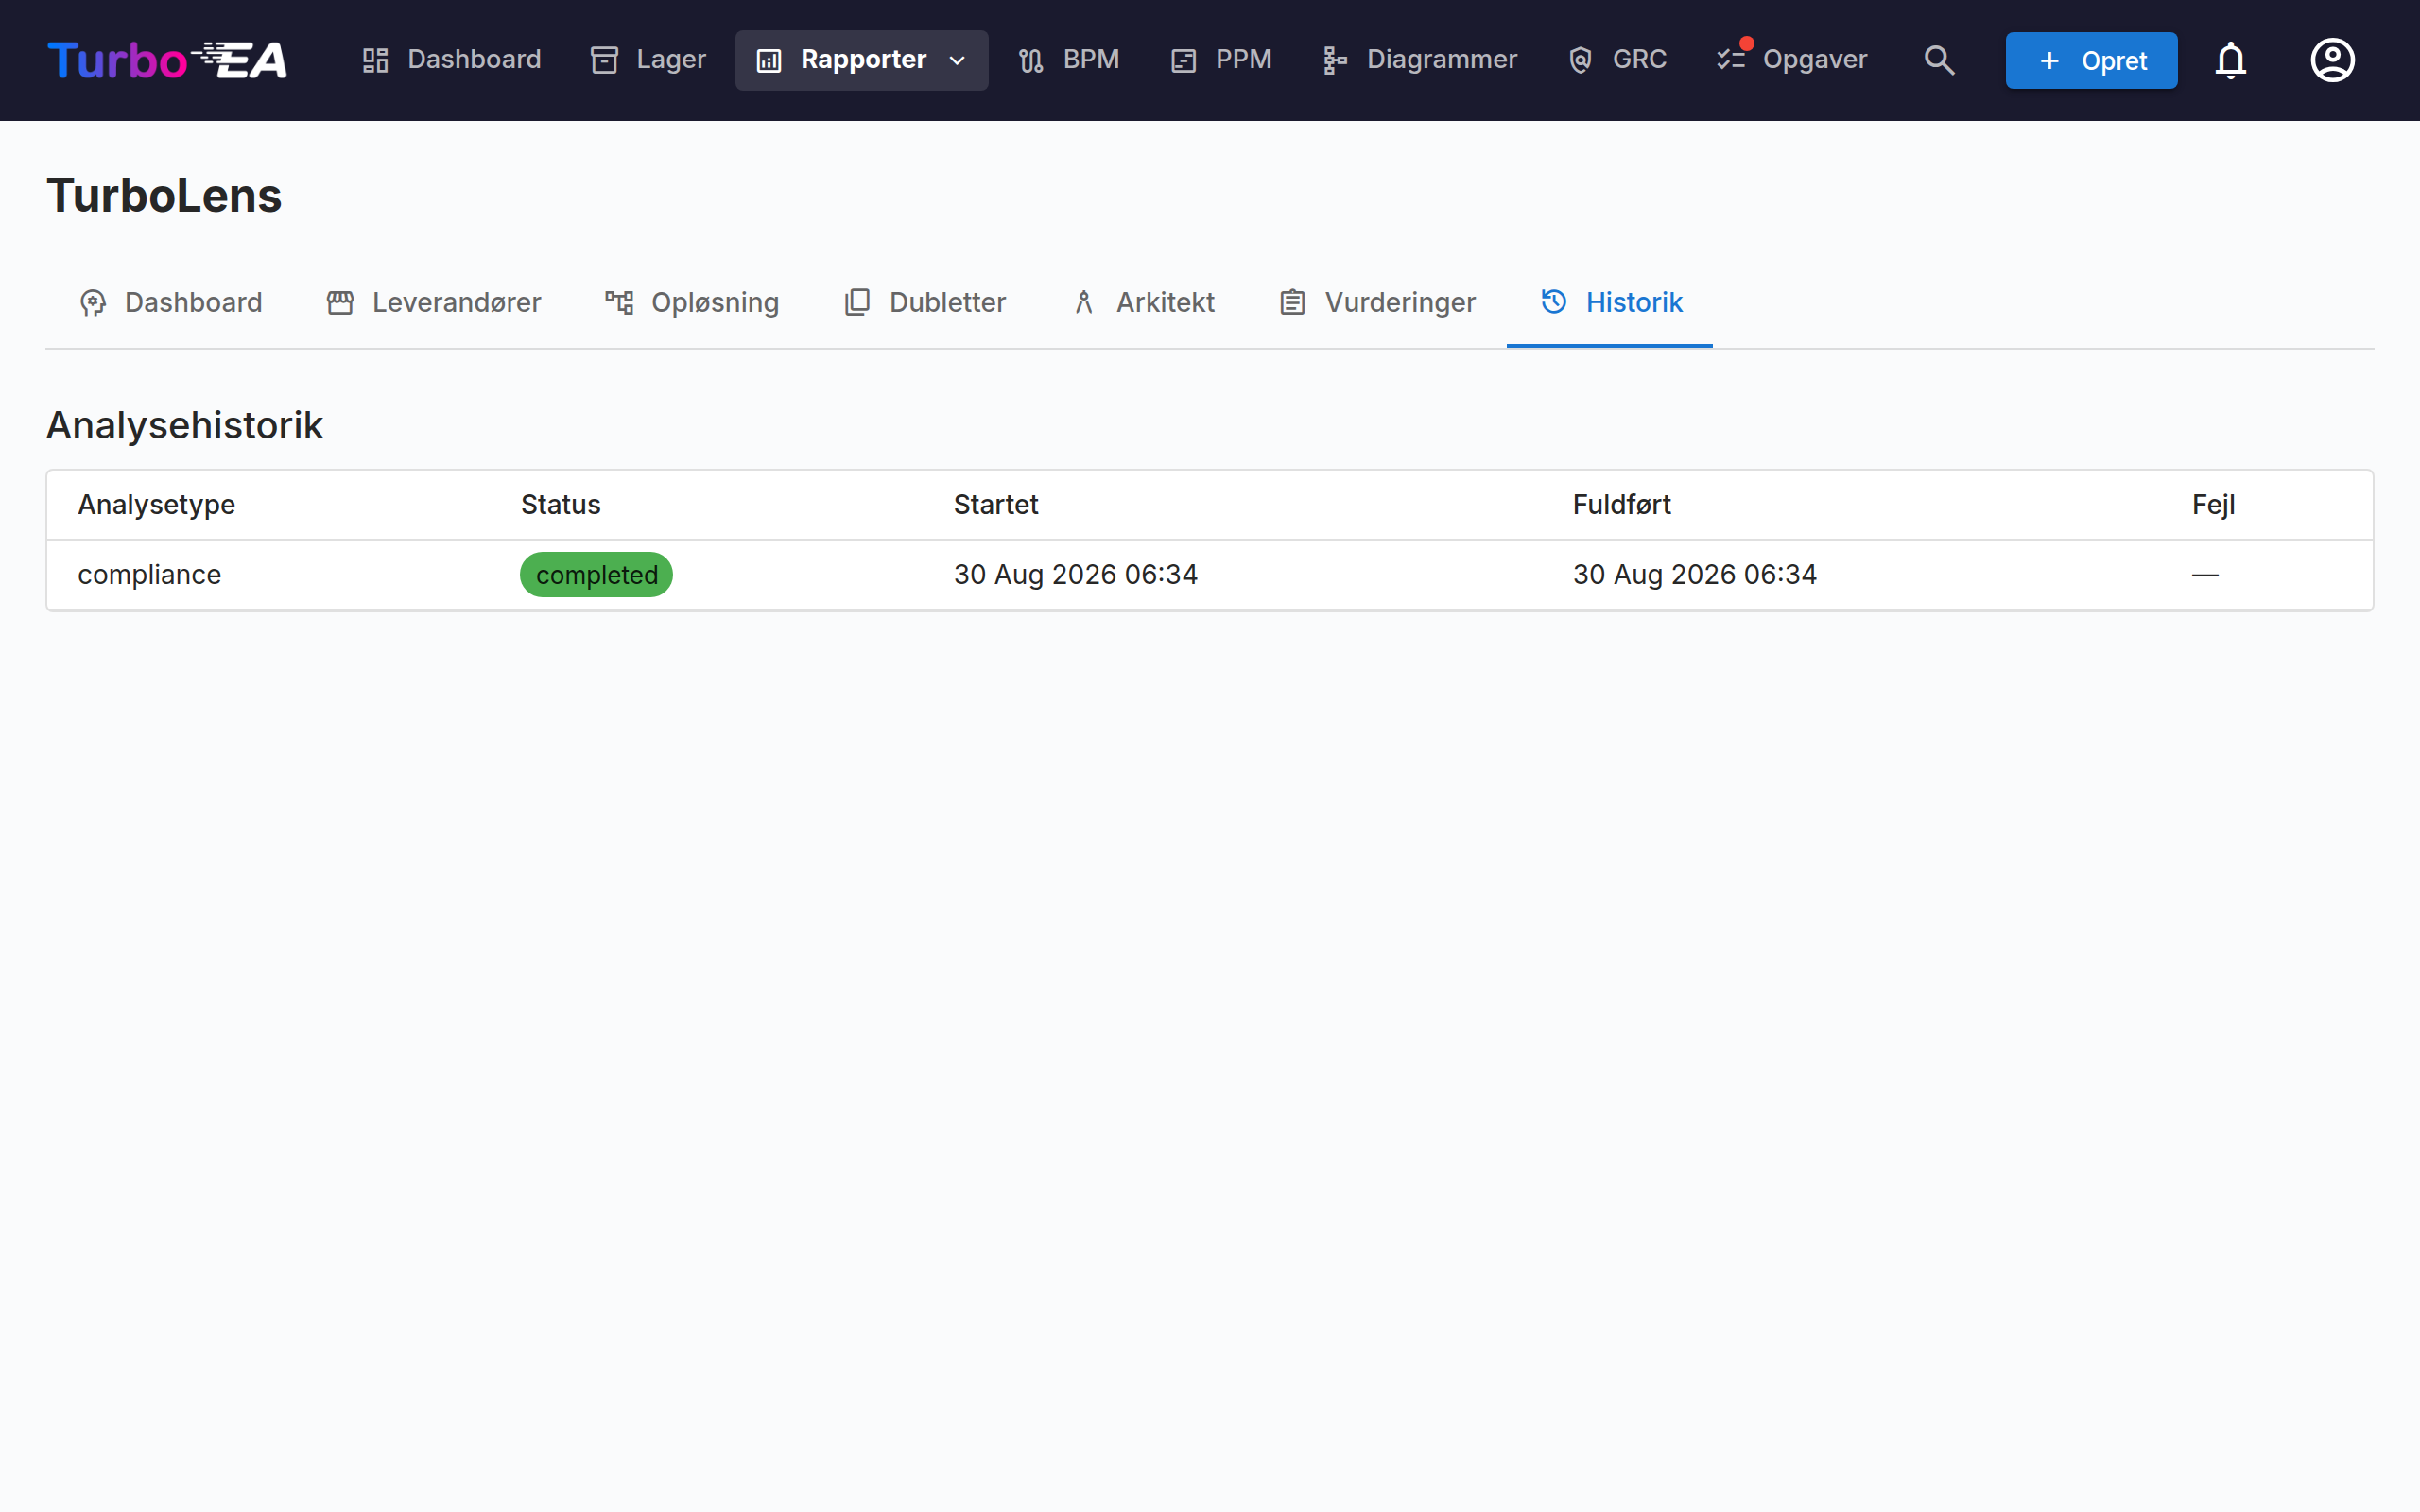Go to the TurboLens Dashboard tab
This screenshot has height=1512, width=2420.
point(170,302)
